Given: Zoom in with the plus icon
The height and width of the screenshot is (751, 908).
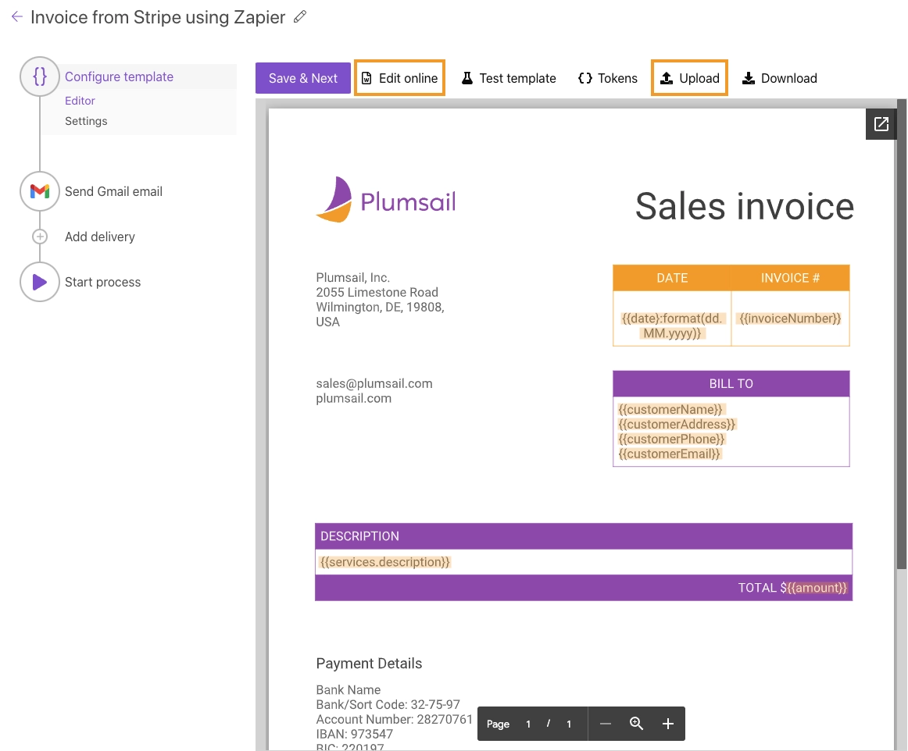Looking at the screenshot, I should coord(667,724).
